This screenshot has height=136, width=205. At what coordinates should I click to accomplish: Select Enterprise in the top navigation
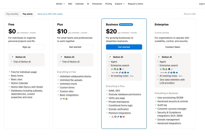(97, 4)
